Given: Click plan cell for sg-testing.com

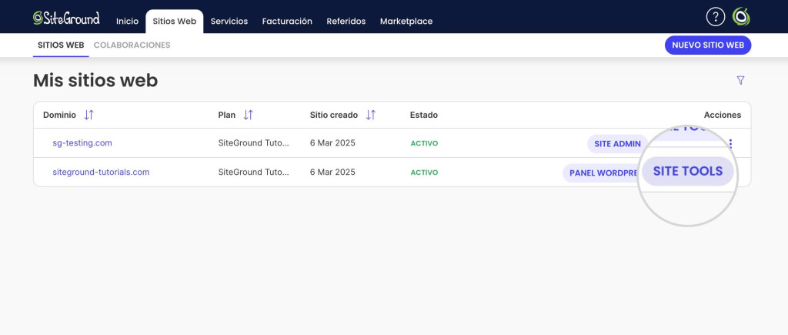Looking at the screenshot, I should click(254, 142).
